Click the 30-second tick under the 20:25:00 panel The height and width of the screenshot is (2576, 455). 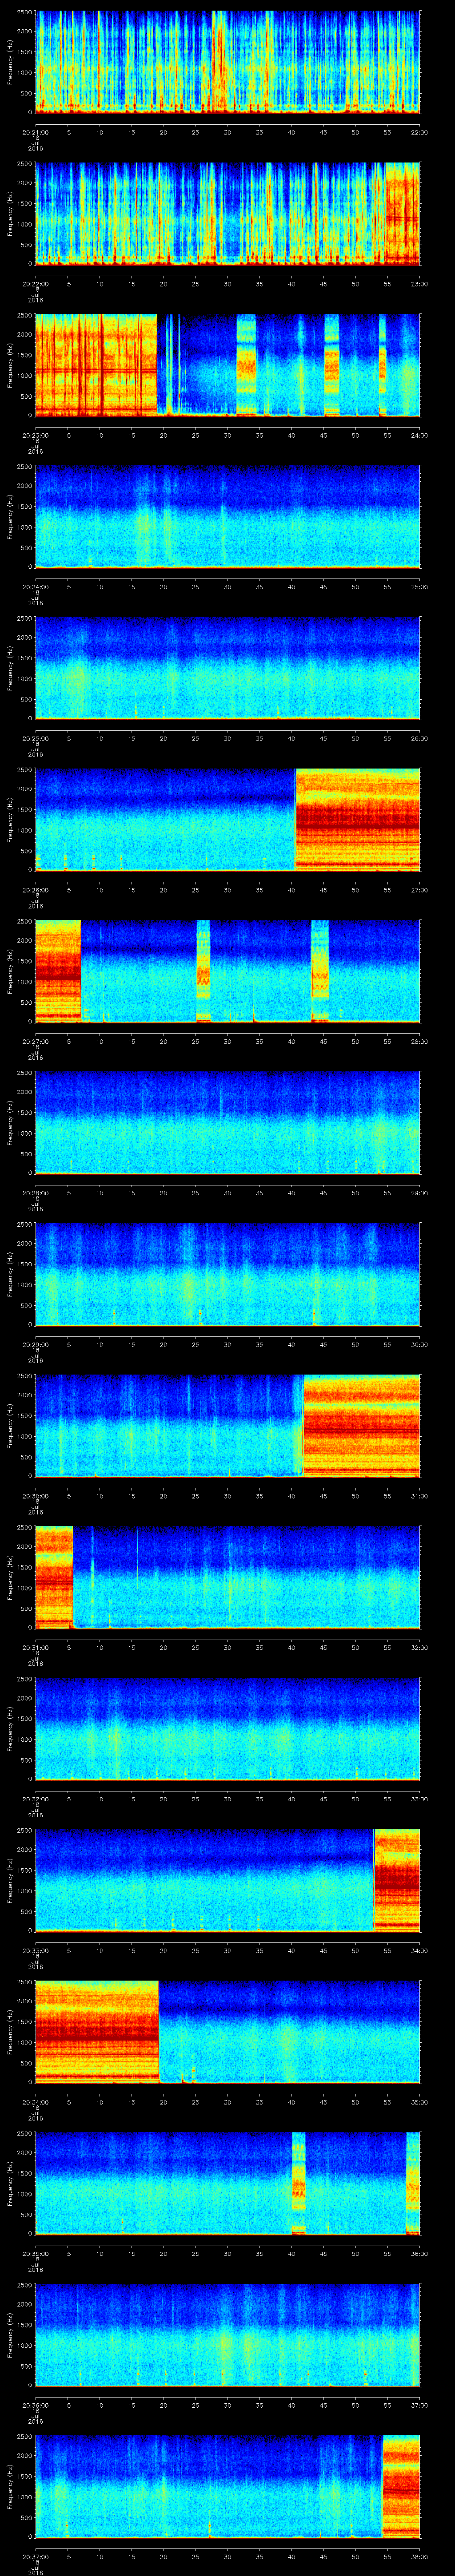227,738
